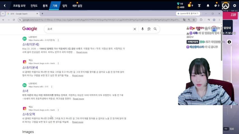Bookmark this page with the star
The height and width of the screenshot is (134, 239).
(x=194, y=20)
